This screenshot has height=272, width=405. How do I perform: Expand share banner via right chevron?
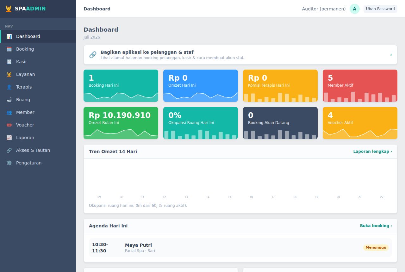[391, 55]
